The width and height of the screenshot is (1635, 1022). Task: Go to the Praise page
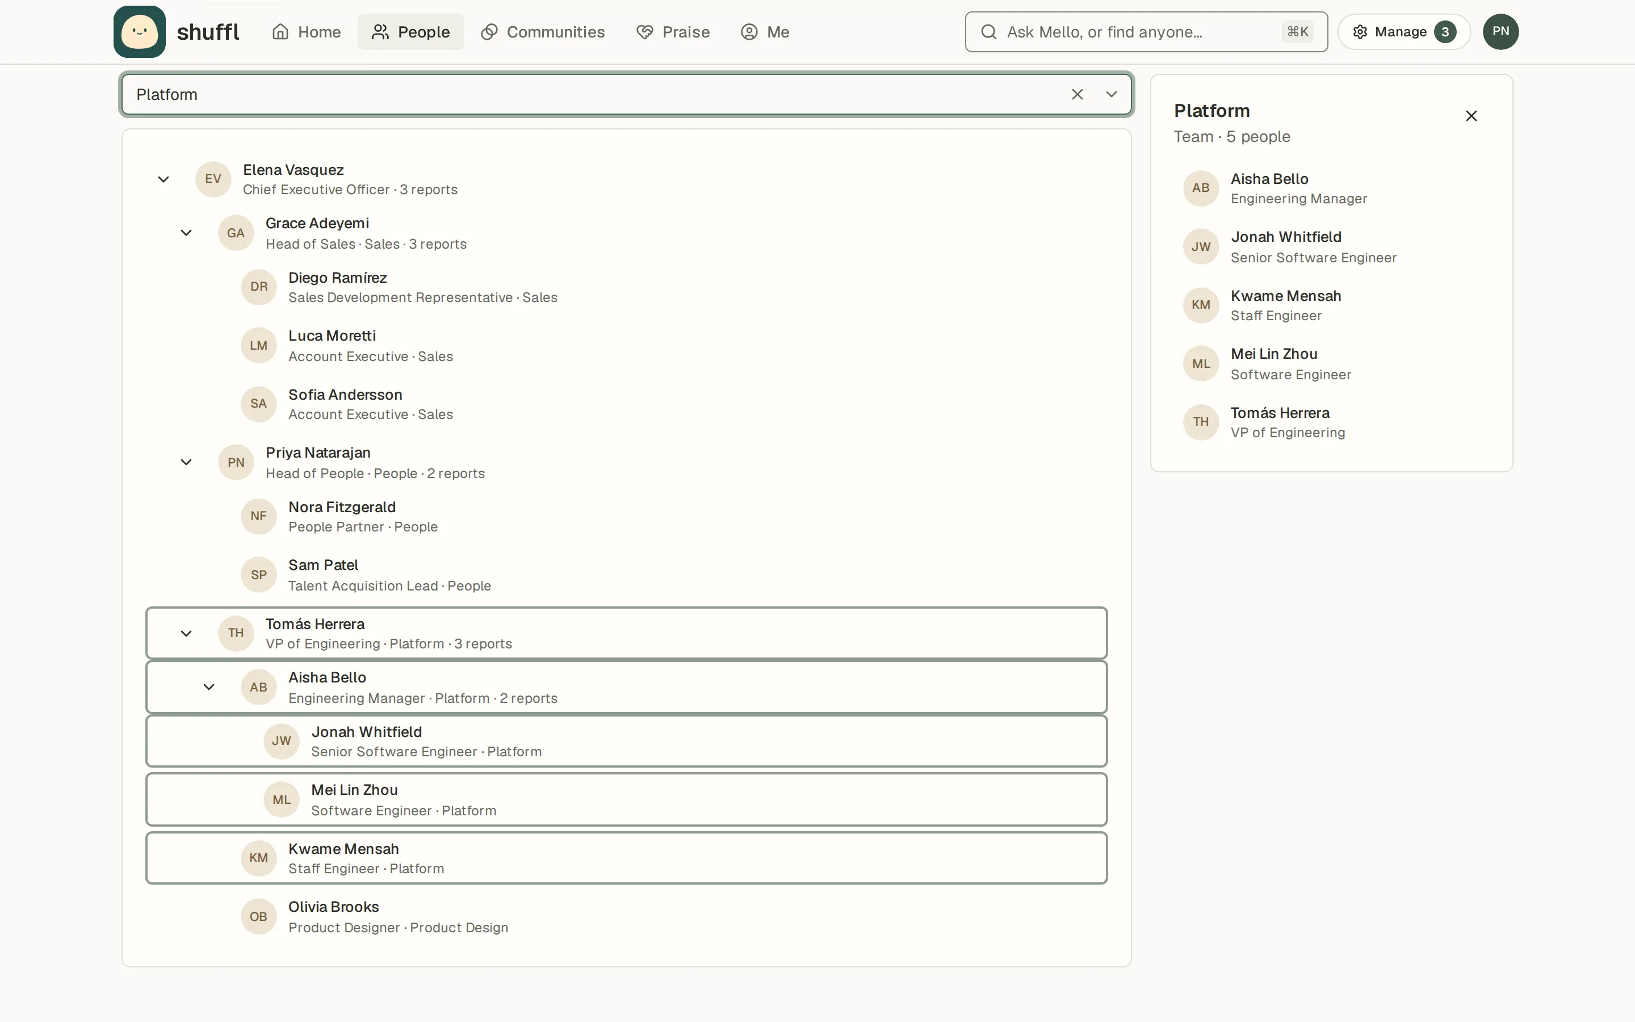point(673,32)
